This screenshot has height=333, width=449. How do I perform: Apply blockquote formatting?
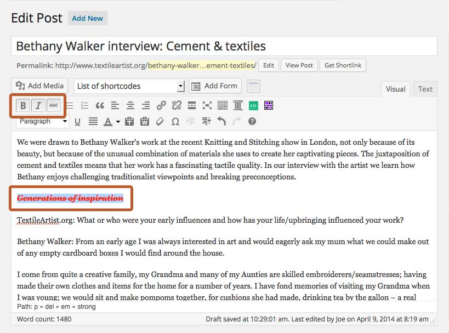coord(100,105)
